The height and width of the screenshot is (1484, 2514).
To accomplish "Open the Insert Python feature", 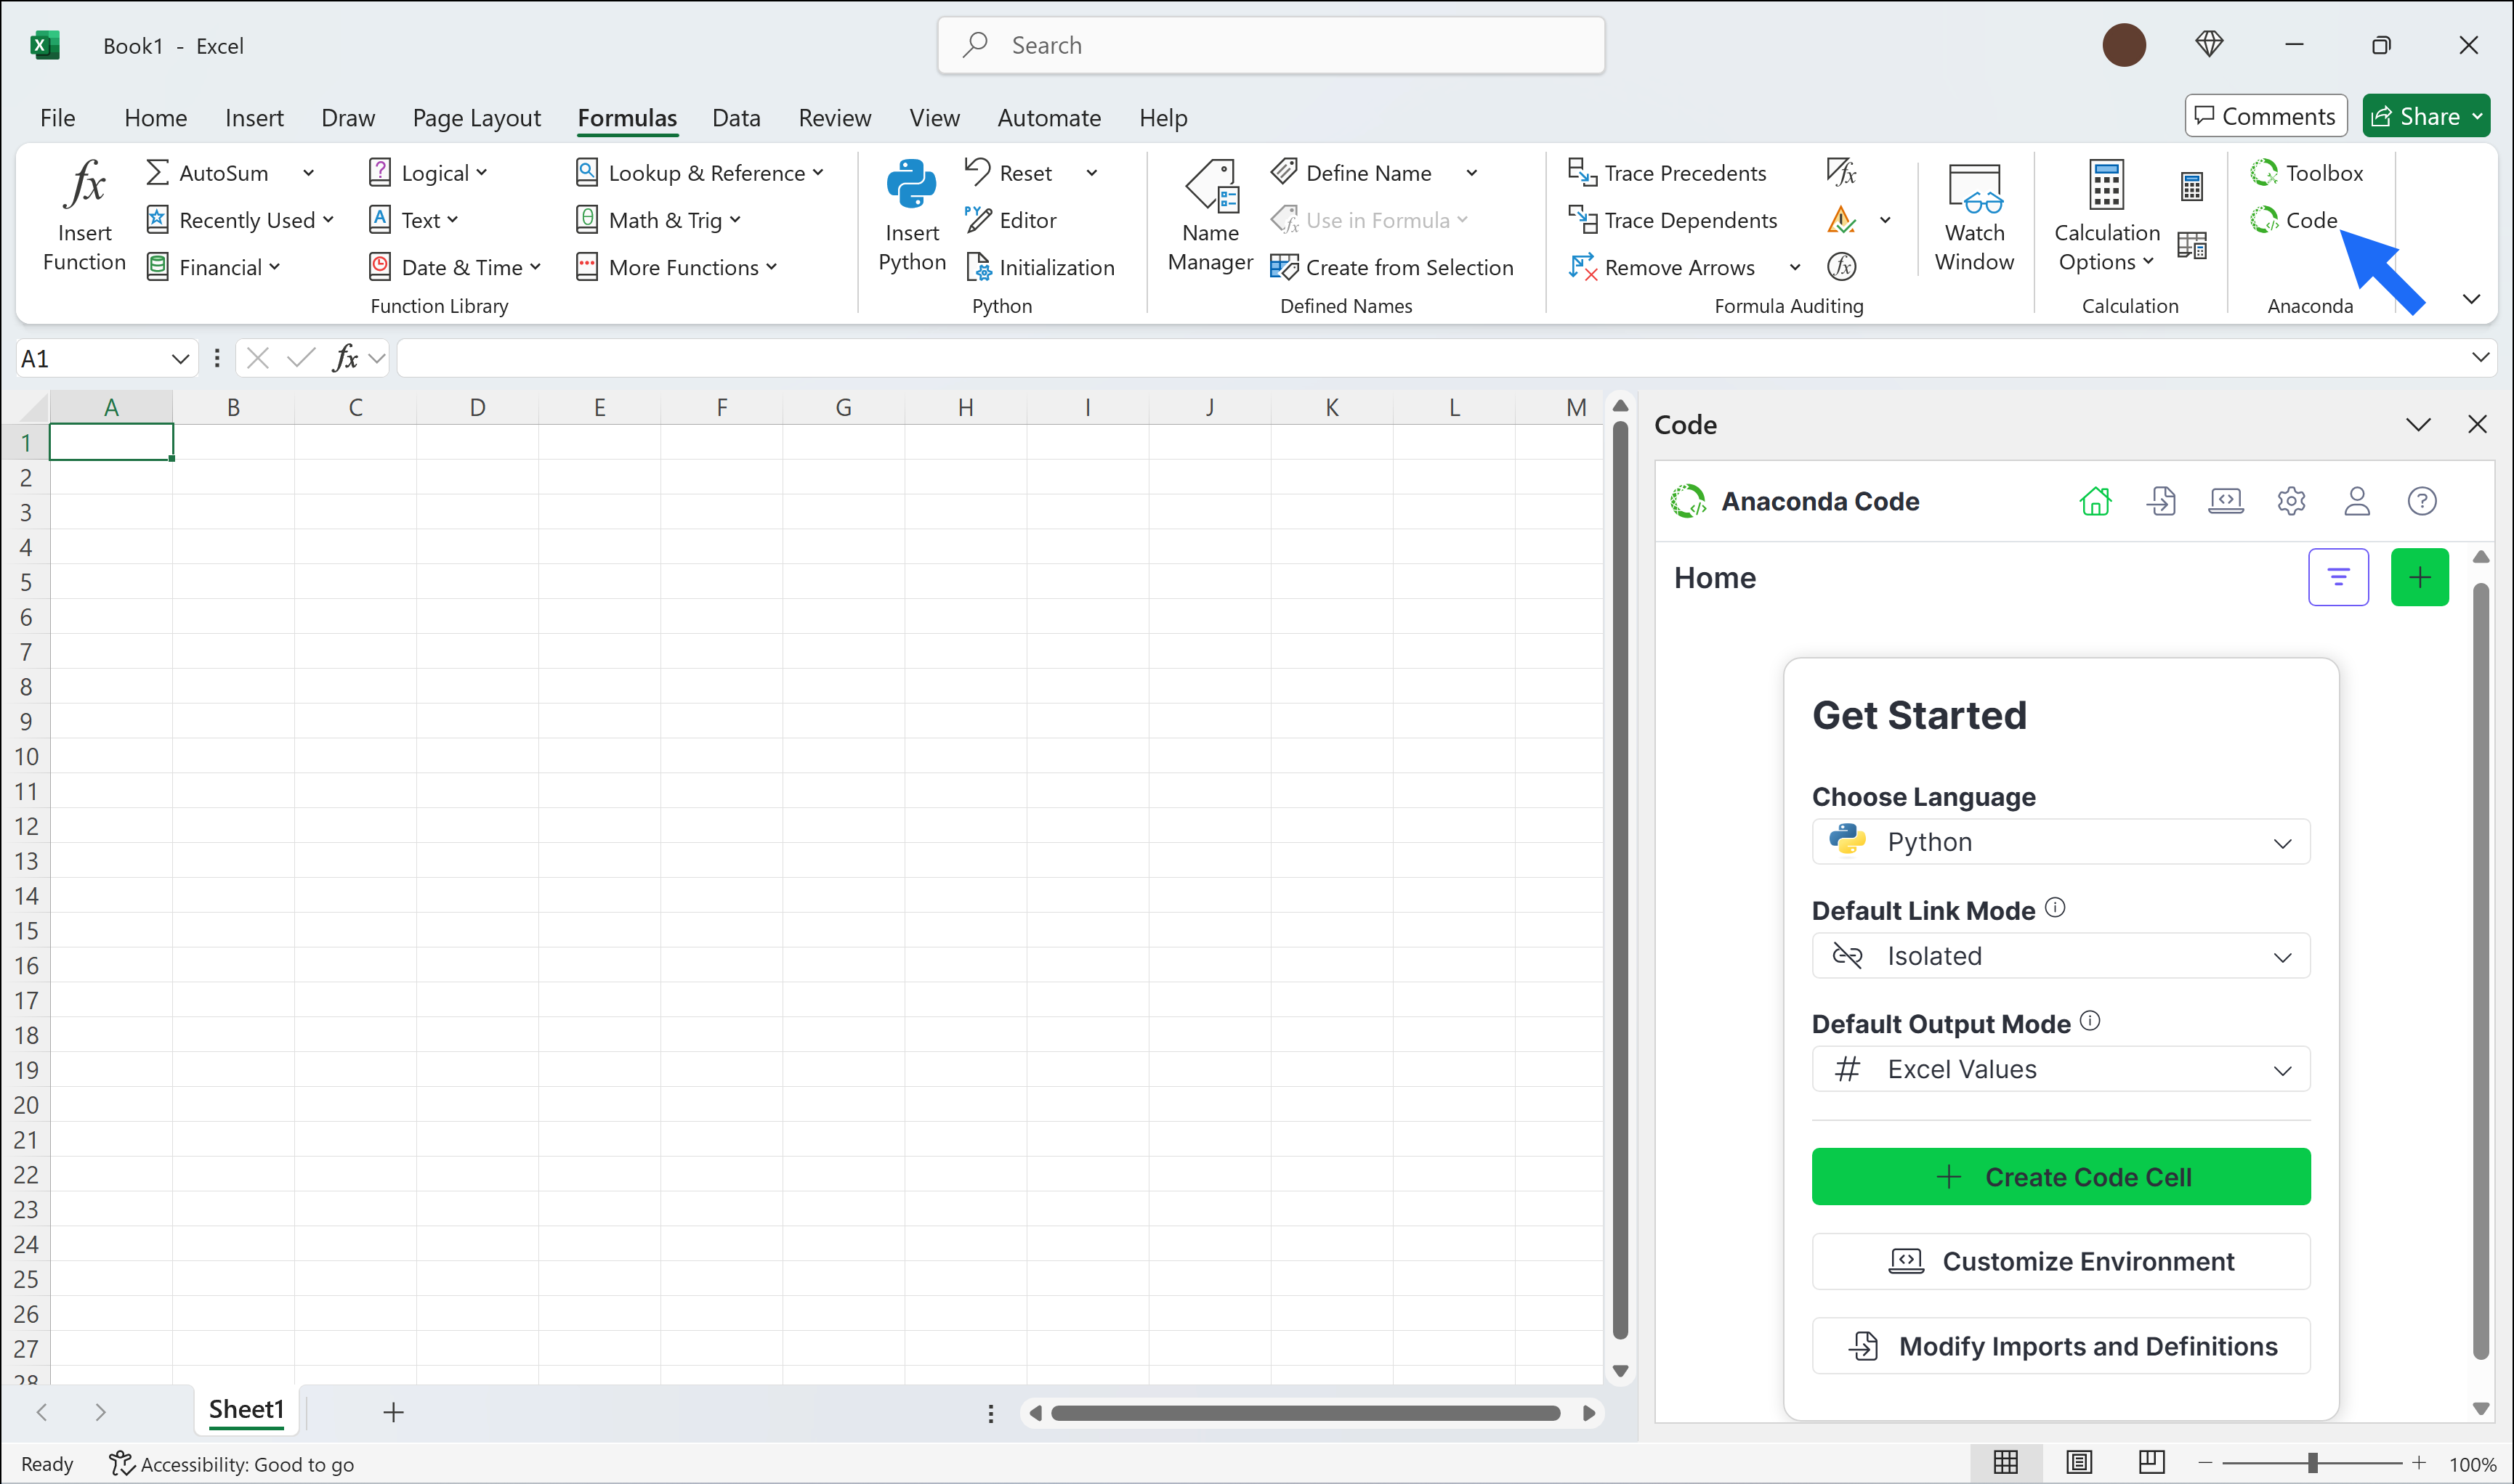I will (910, 213).
